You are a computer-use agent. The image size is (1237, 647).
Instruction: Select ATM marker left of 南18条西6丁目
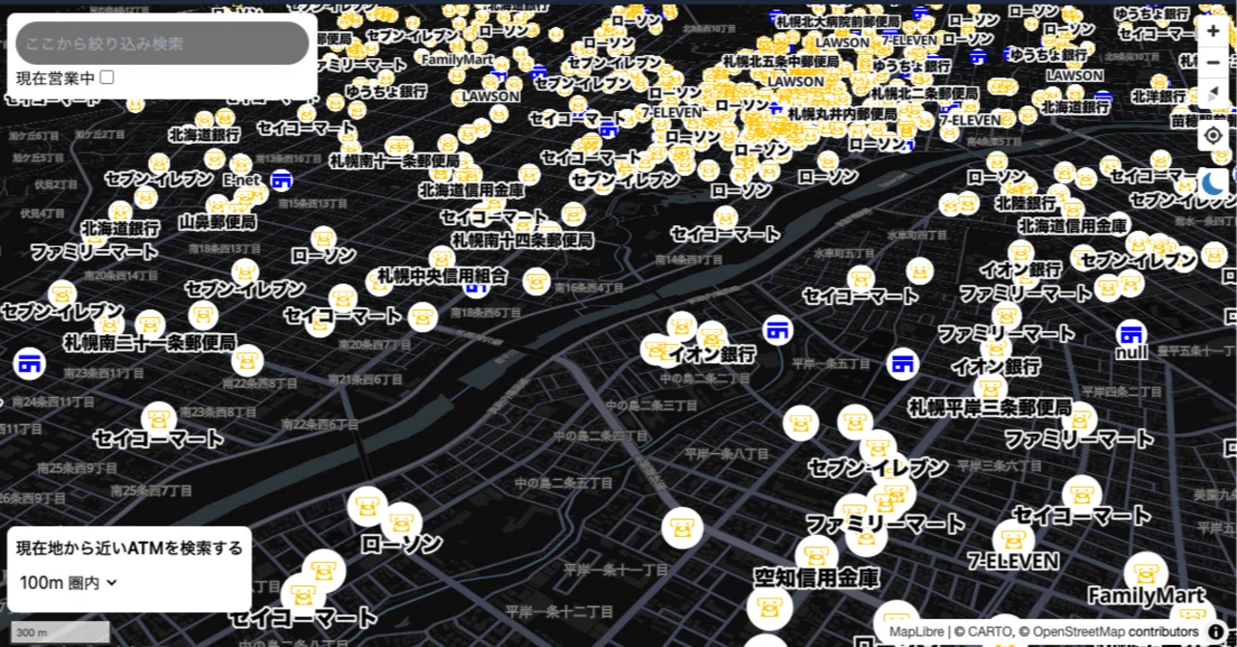coord(422,316)
